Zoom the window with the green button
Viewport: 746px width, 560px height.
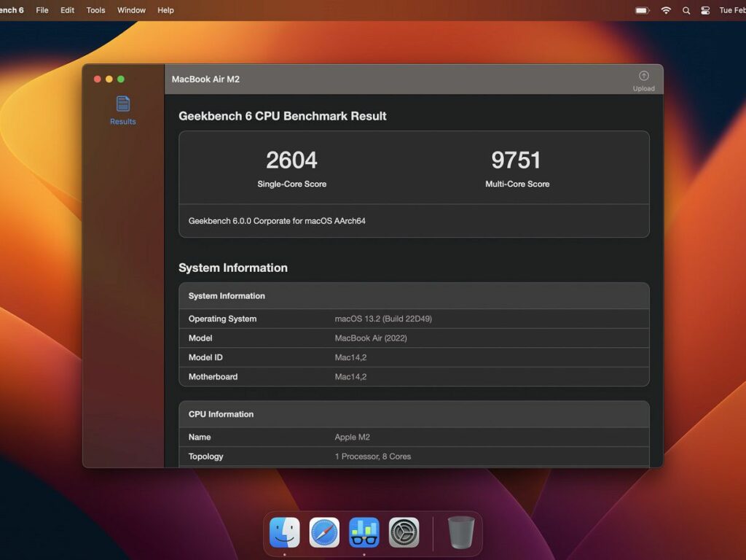click(121, 79)
